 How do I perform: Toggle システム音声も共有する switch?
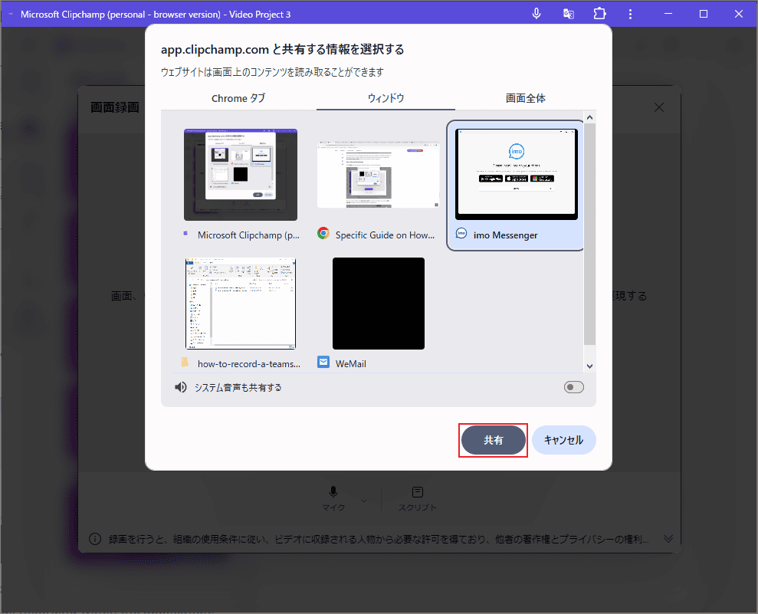(574, 387)
